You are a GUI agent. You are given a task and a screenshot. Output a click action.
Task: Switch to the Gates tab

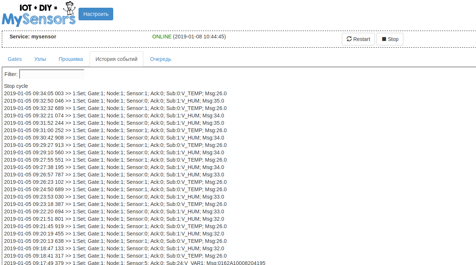click(15, 59)
